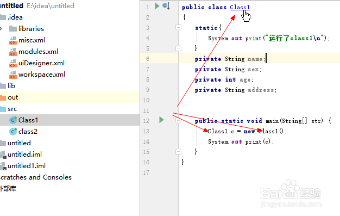Click the class2 class icon
The width and height of the screenshot is (340, 216).
(x=13, y=132)
